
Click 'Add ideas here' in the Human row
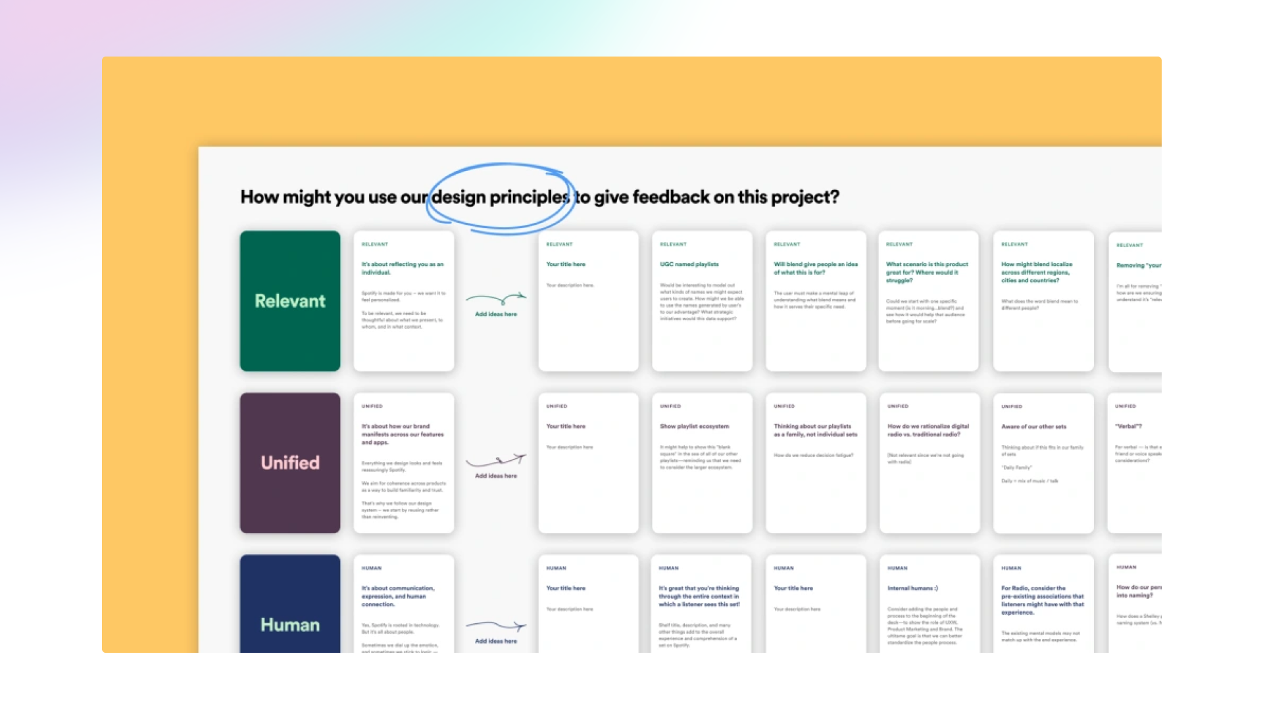coord(496,641)
